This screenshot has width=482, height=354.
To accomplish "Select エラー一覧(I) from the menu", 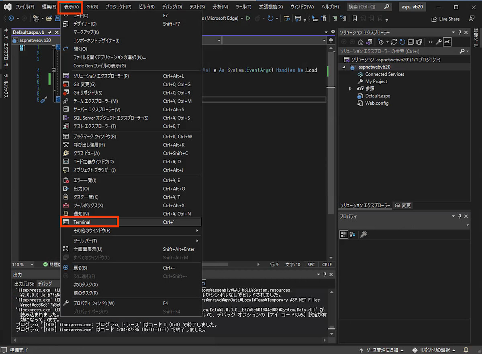I will coord(131,180).
